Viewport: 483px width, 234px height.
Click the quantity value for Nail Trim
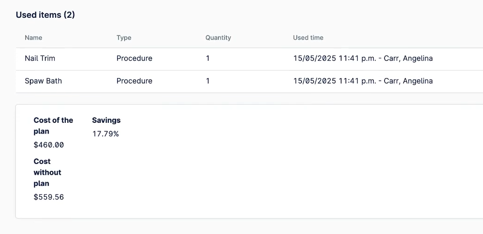(x=208, y=58)
